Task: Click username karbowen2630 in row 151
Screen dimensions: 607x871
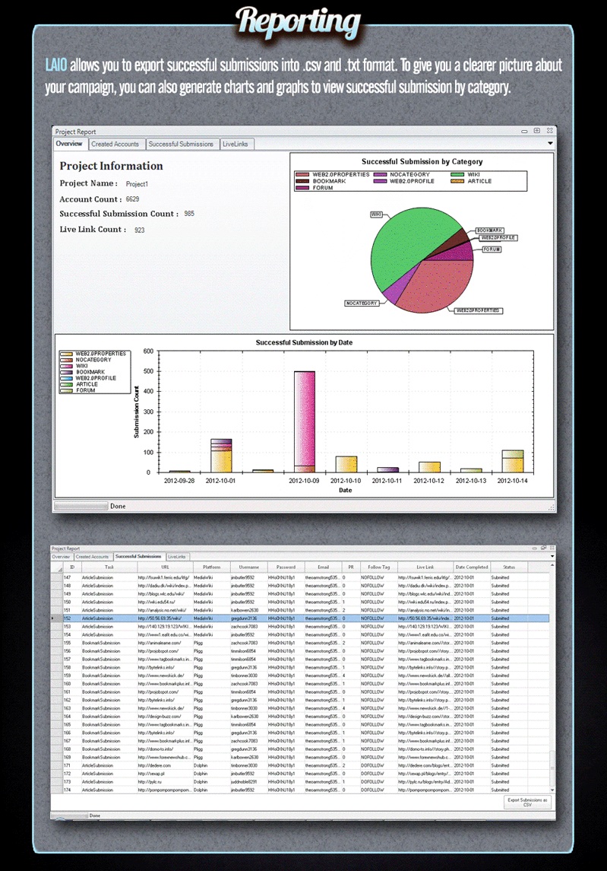Action: coord(244,611)
